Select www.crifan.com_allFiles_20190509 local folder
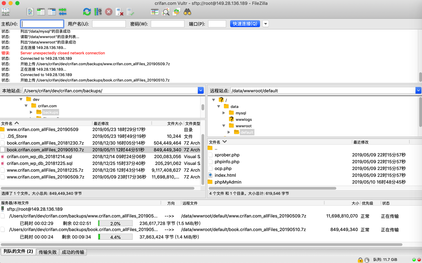 (101, 129)
